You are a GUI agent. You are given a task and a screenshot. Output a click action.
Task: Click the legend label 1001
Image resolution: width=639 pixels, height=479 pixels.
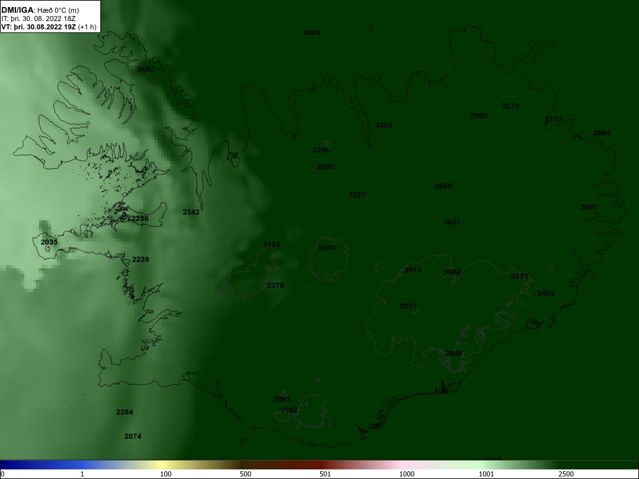click(x=486, y=474)
